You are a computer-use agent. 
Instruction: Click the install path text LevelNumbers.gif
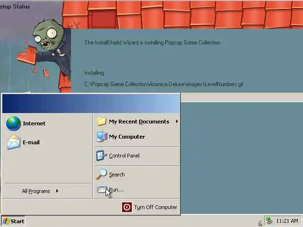click(164, 84)
